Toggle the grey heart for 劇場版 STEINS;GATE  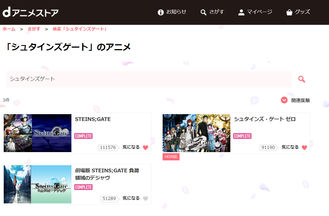pos(145,198)
